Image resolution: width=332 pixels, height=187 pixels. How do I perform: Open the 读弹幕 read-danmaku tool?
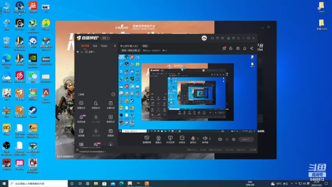(81, 133)
